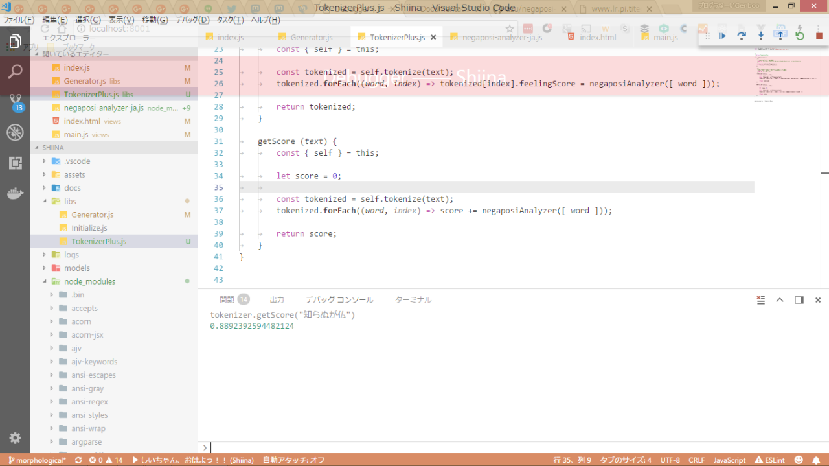Maximize the panel with the chevron-up

[780, 300]
